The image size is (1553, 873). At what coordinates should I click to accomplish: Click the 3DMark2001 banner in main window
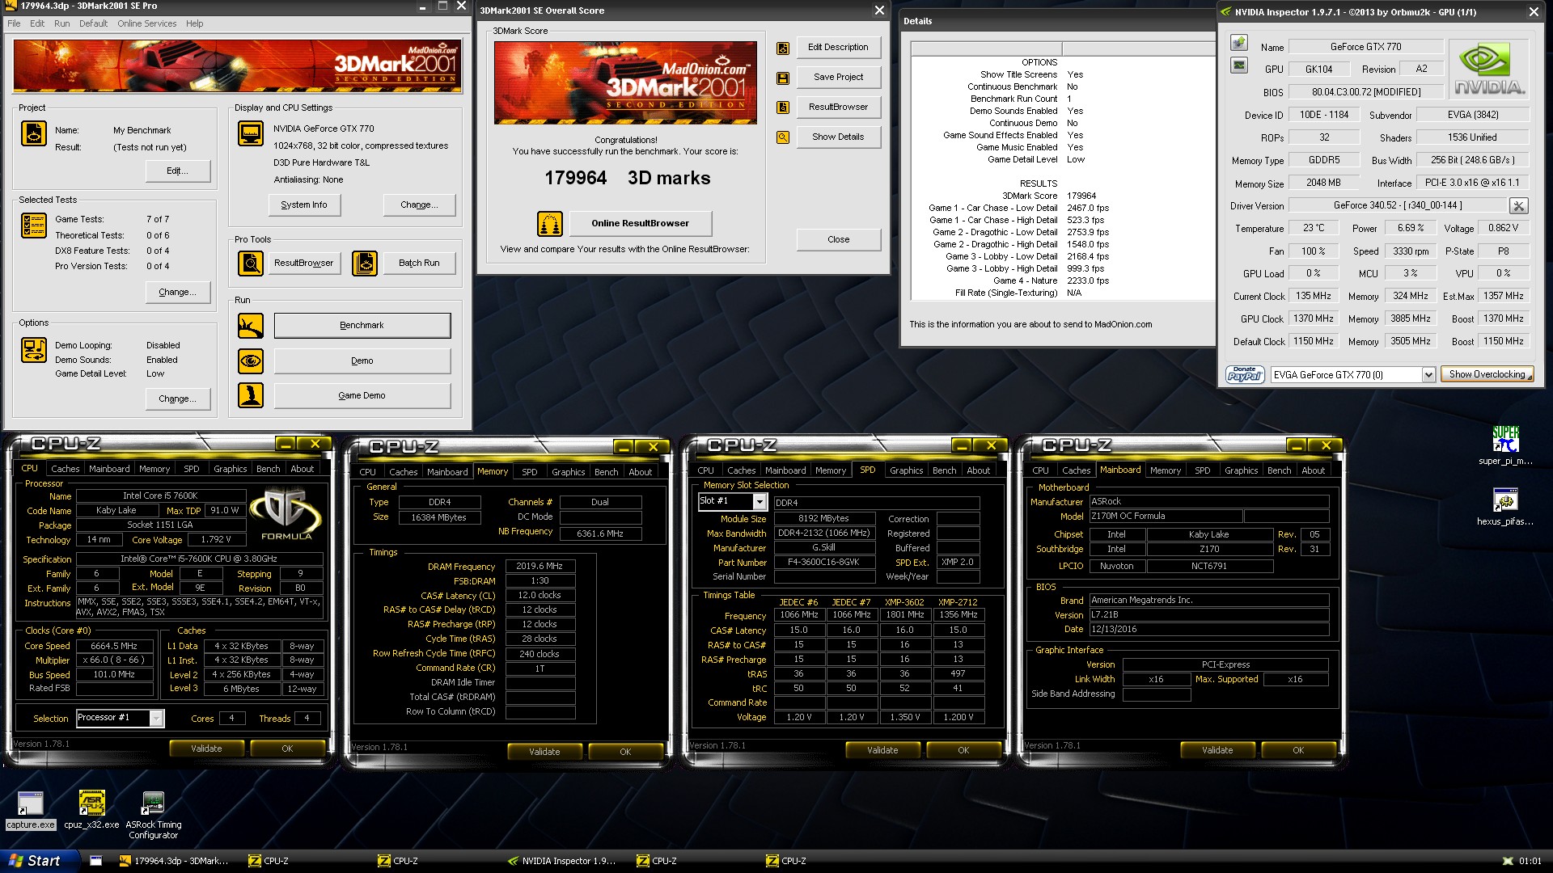(x=238, y=65)
